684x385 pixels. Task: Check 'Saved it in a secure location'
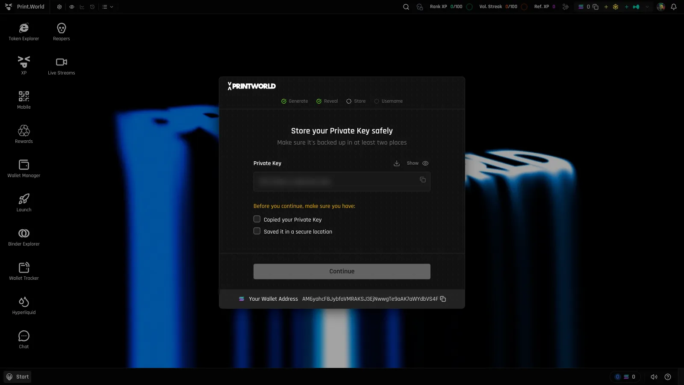pos(257,231)
